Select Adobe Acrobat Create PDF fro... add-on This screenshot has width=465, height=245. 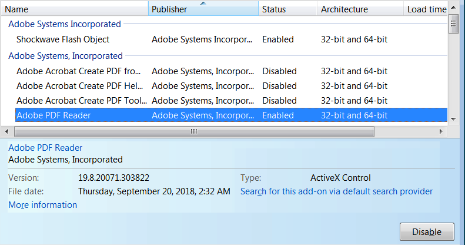pyautogui.click(x=79, y=71)
